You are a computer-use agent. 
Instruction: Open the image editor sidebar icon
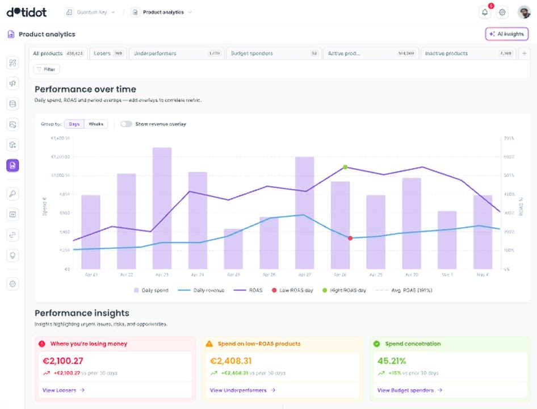[x=12, y=124]
